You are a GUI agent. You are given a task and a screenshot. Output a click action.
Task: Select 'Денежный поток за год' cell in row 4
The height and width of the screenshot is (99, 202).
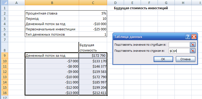(x=52, y=24)
